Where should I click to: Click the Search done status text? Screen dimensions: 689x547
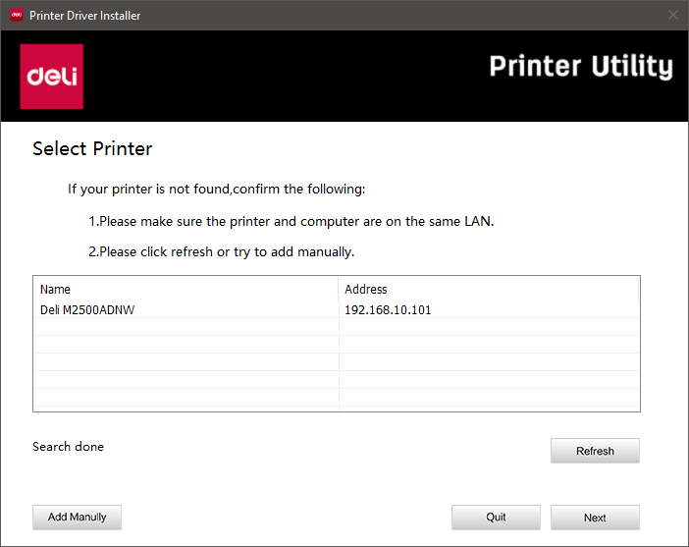(x=68, y=447)
